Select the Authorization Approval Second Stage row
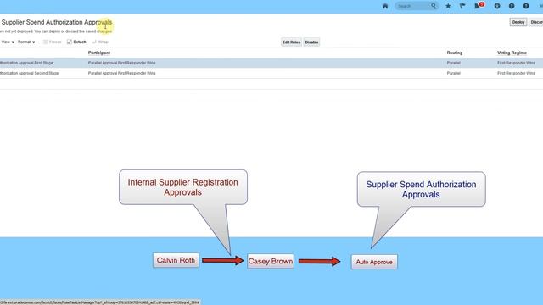The image size is (543, 305). tap(271, 74)
